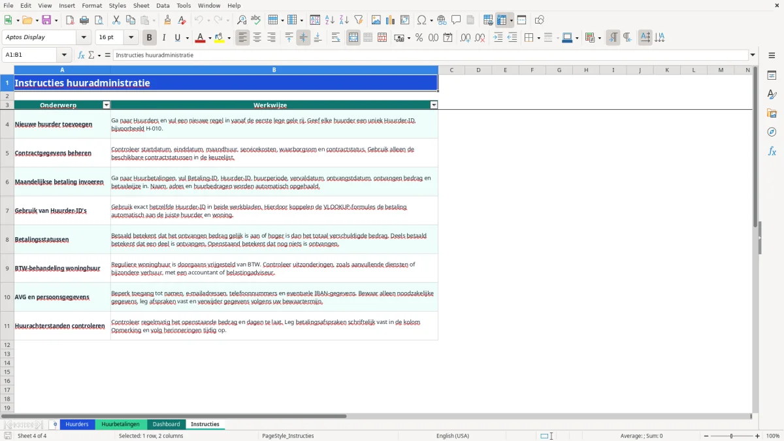Switch to the Huurbetalingen sheet tab
The image size is (784, 441).
coord(121,424)
